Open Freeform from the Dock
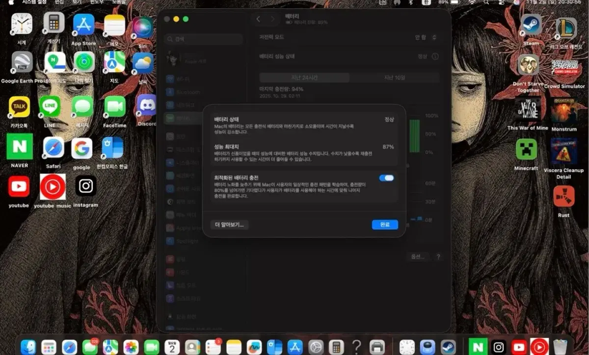 (254, 347)
